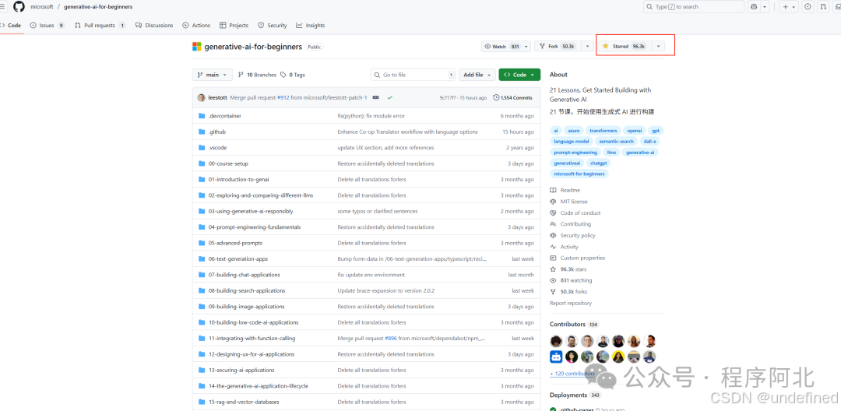Image resolution: width=841 pixels, height=411 pixels.
Task: Click the openai topic tag
Action: (635, 130)
